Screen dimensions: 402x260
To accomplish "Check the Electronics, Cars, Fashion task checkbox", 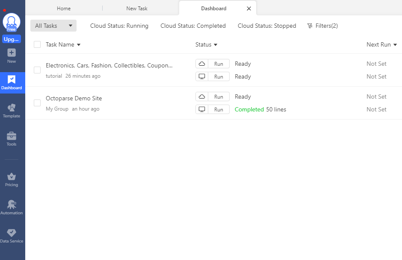I will tap(37, 70).
